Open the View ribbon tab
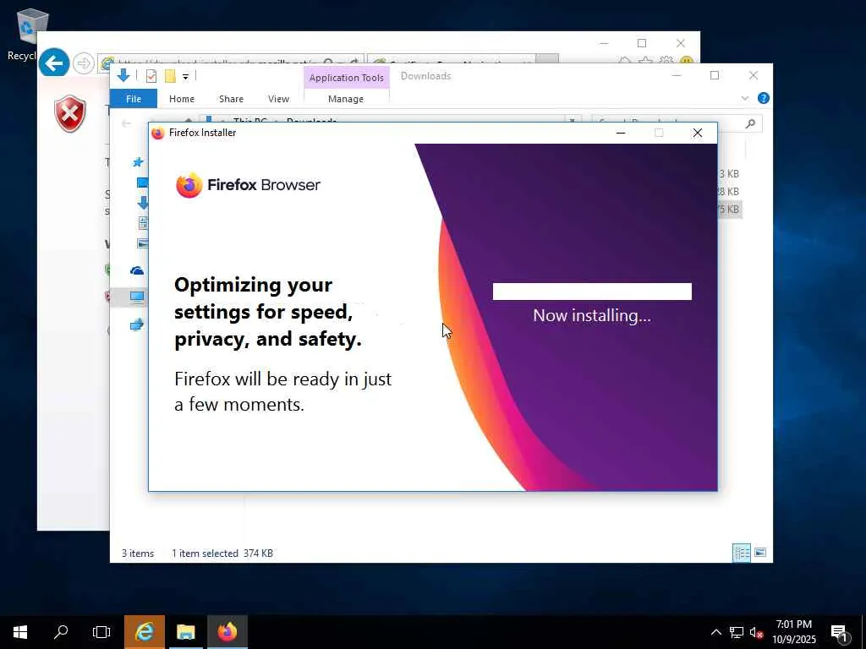 pyautogui.click(x=278, y=99)
